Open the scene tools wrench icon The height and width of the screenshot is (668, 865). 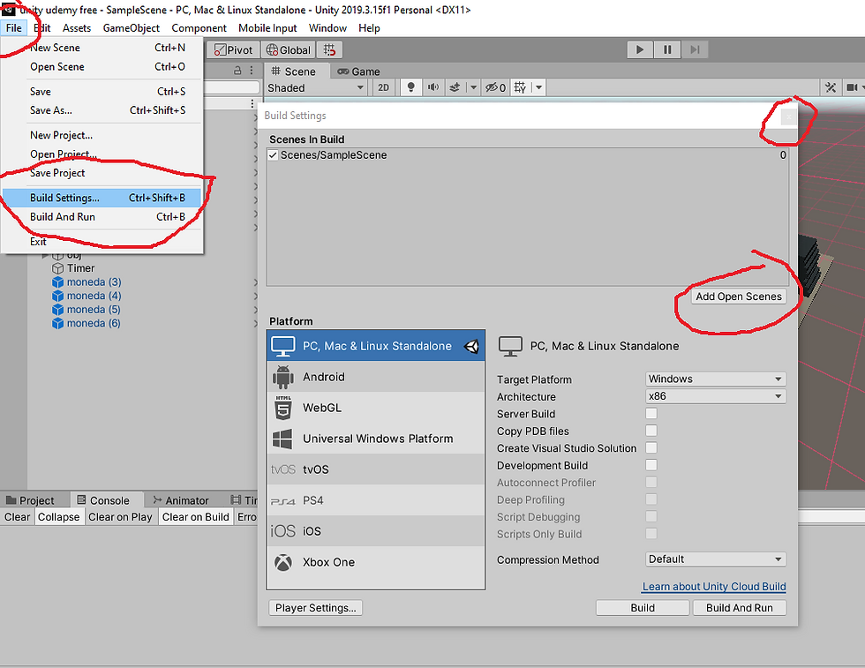pyautogui.click(x=831, y=87)
